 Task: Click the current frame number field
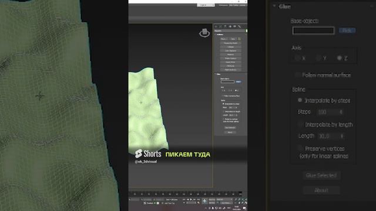pos(191,203)
